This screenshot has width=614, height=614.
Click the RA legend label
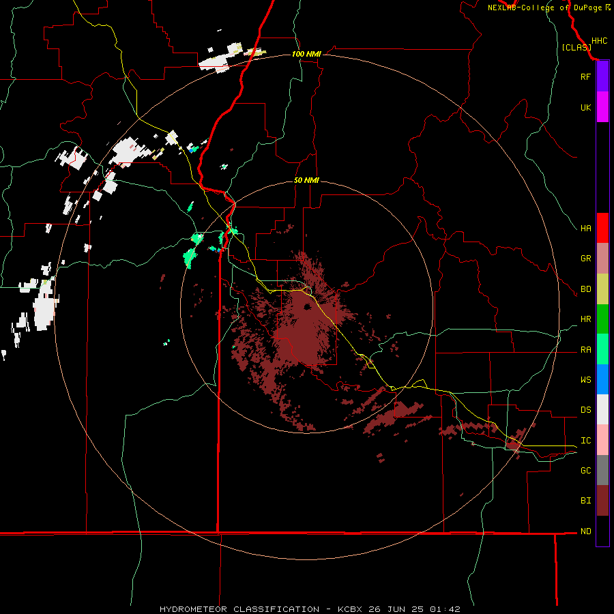click(585, 350)
